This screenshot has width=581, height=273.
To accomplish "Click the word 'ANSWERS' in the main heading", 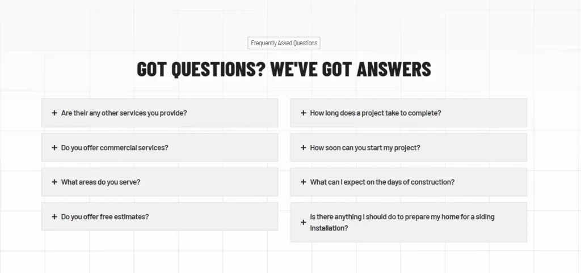I will [394, 69].
